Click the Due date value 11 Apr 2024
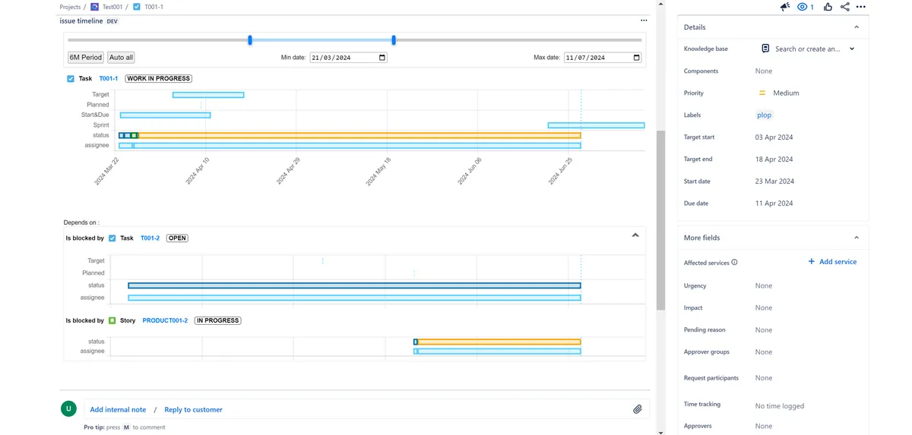The width and height of the screenshot is (912, 435). [774, 203]
